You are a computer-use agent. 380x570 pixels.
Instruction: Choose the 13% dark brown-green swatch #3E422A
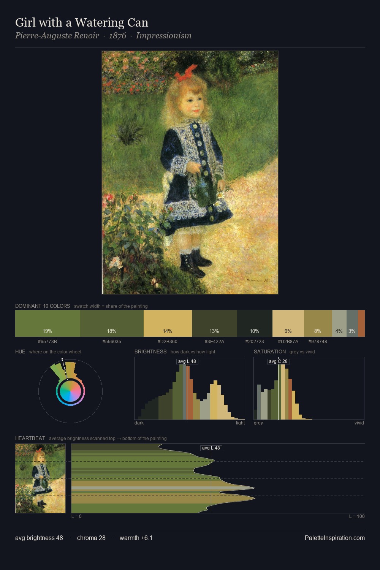coord(214,323)
